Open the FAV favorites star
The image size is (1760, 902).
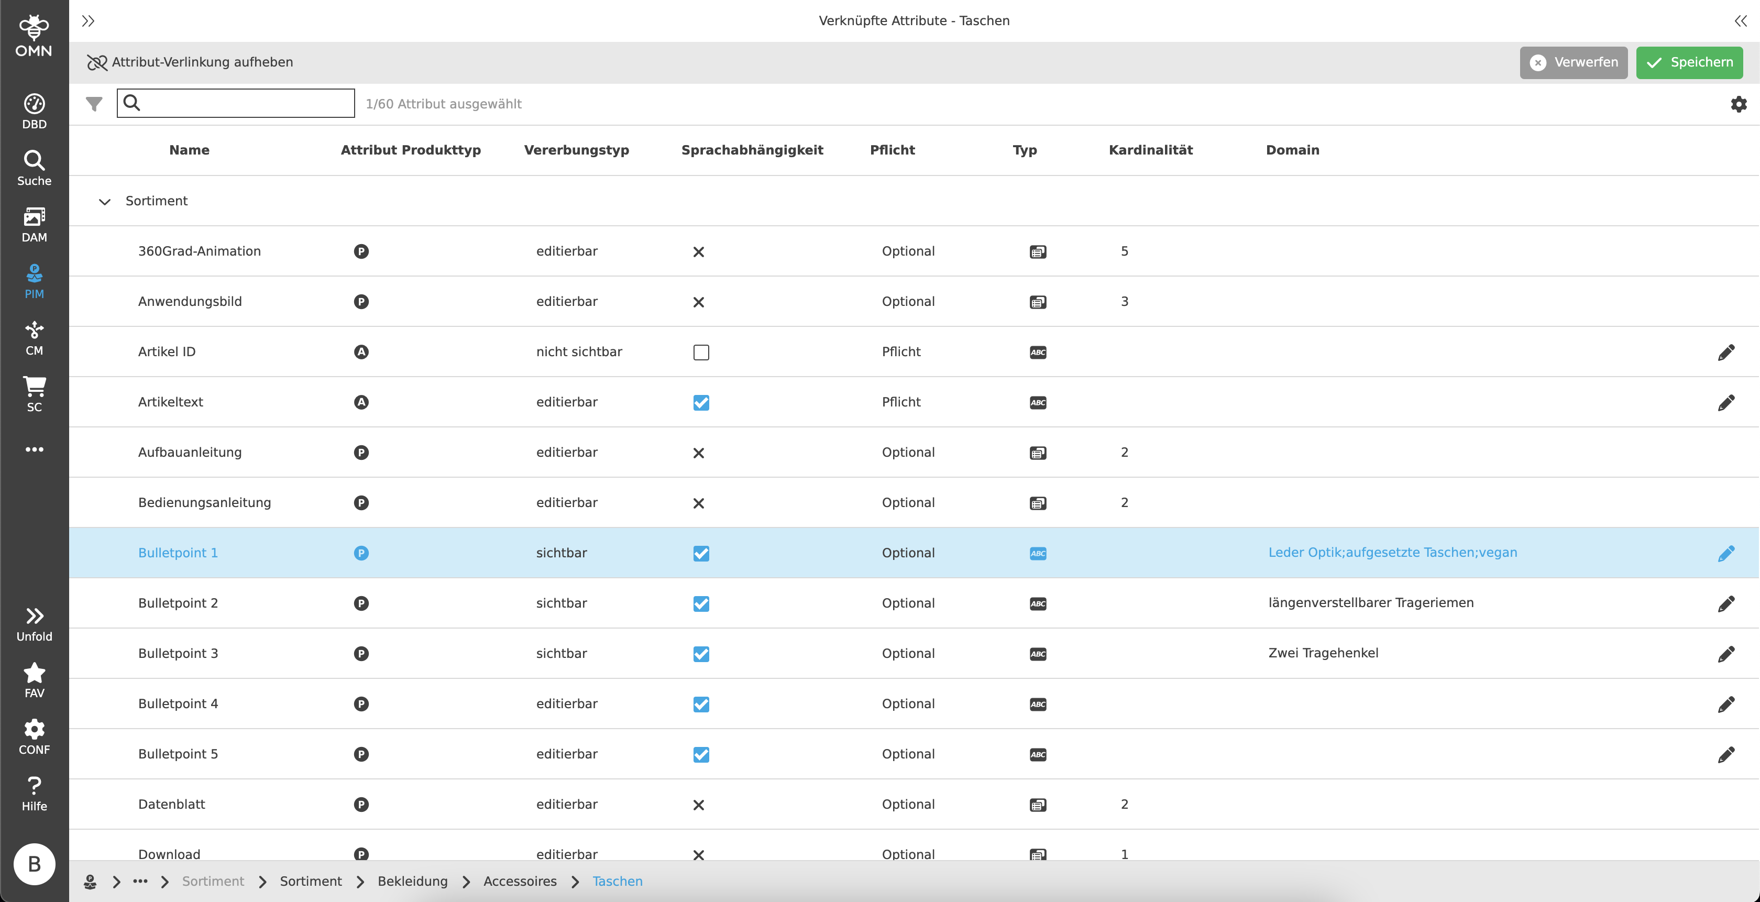pos(34,680)
